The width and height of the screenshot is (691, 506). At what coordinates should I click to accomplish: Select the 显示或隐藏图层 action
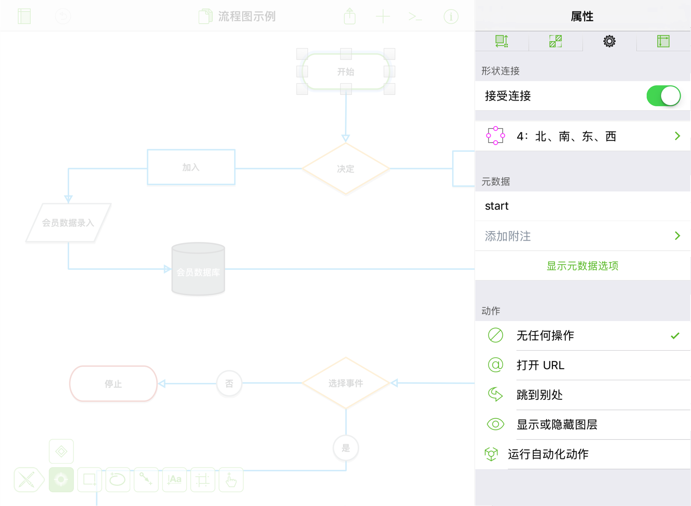click(x=583, y=425)
